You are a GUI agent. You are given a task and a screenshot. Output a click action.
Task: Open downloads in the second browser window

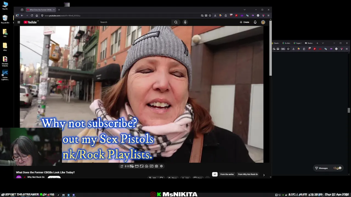pyautogui.click(x=293, y=49)
